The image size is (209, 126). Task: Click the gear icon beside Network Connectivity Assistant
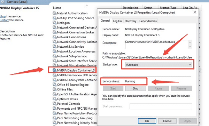pyautogui.click(x=54, y=42)
